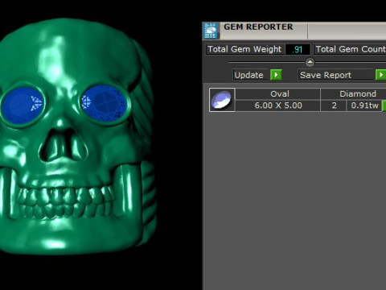The width and height of the screenshot is (386, 290).
Task: Click the green button beside 0.91tw
Action: click(x=384, y=106)
